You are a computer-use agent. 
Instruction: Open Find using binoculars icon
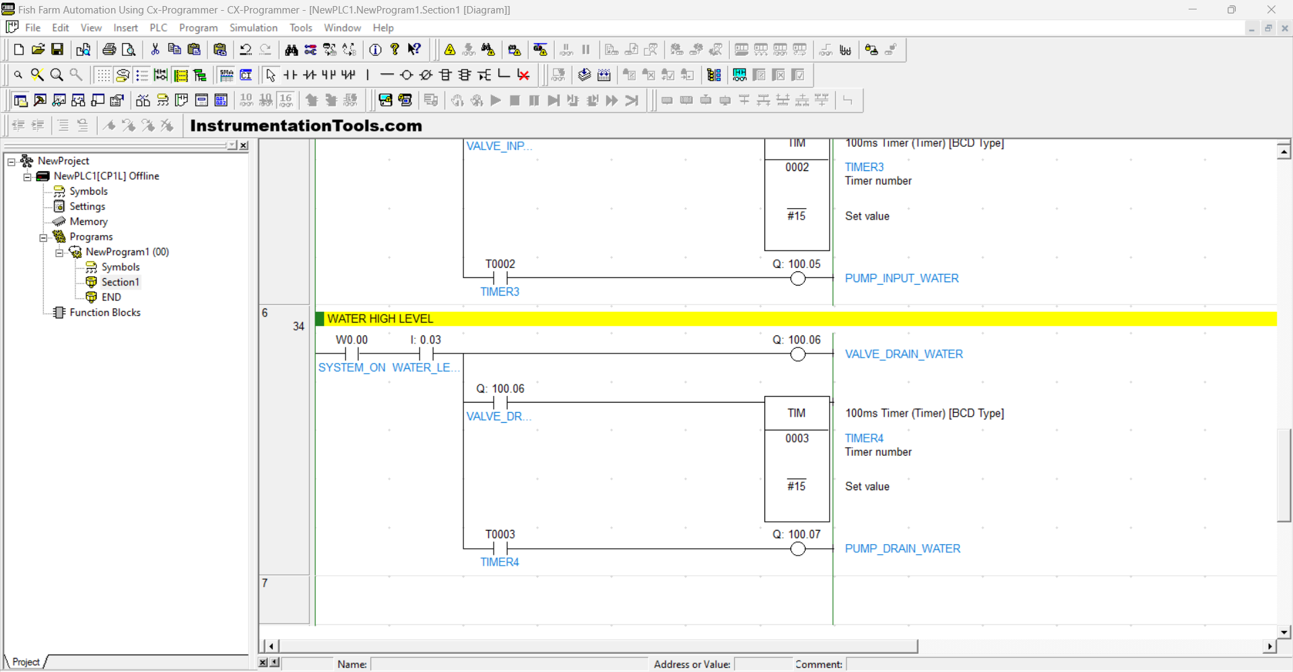point(292,50)
